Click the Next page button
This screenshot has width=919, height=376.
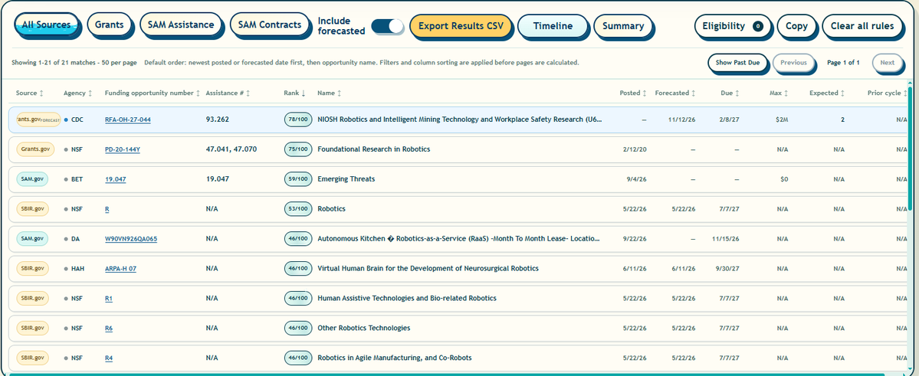tap(887, 63)
